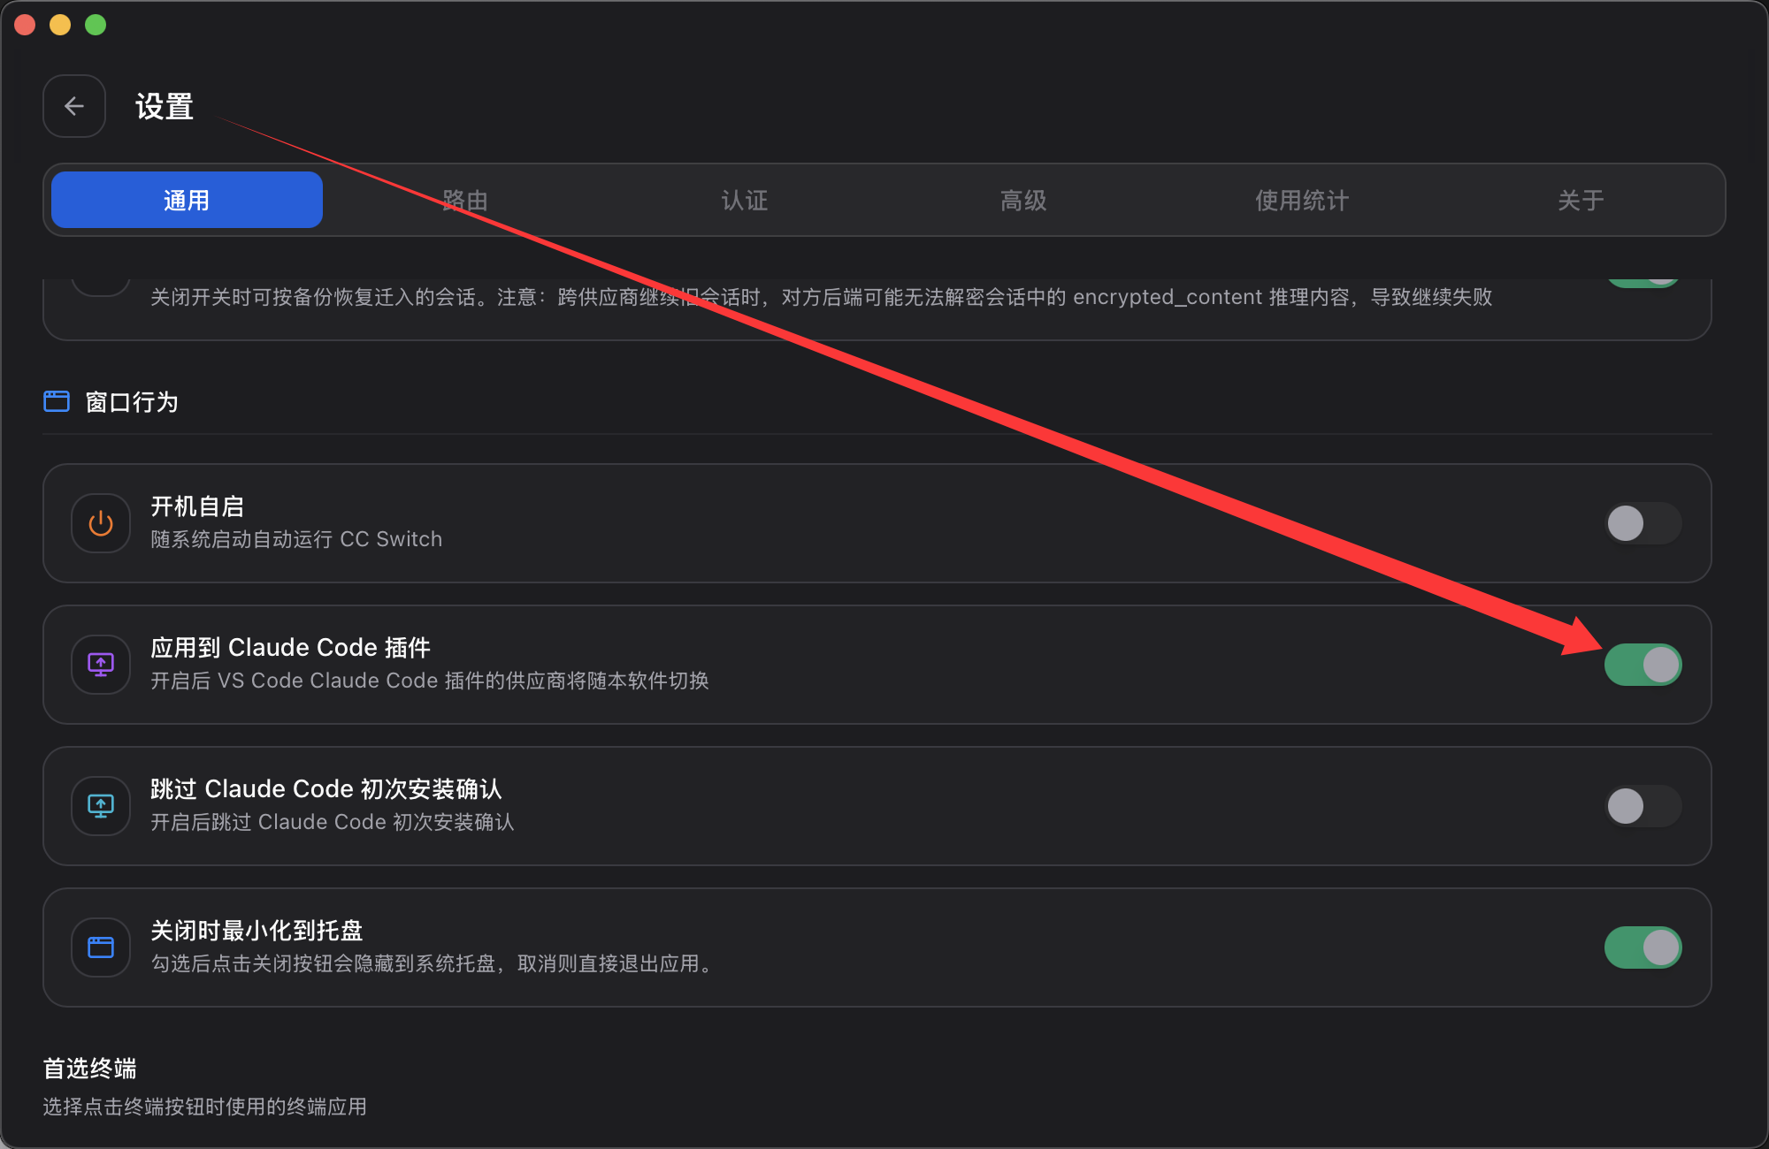Click the window icon next to 窗口行为 heading
Screen dimensions: 1769x1149
57,401
